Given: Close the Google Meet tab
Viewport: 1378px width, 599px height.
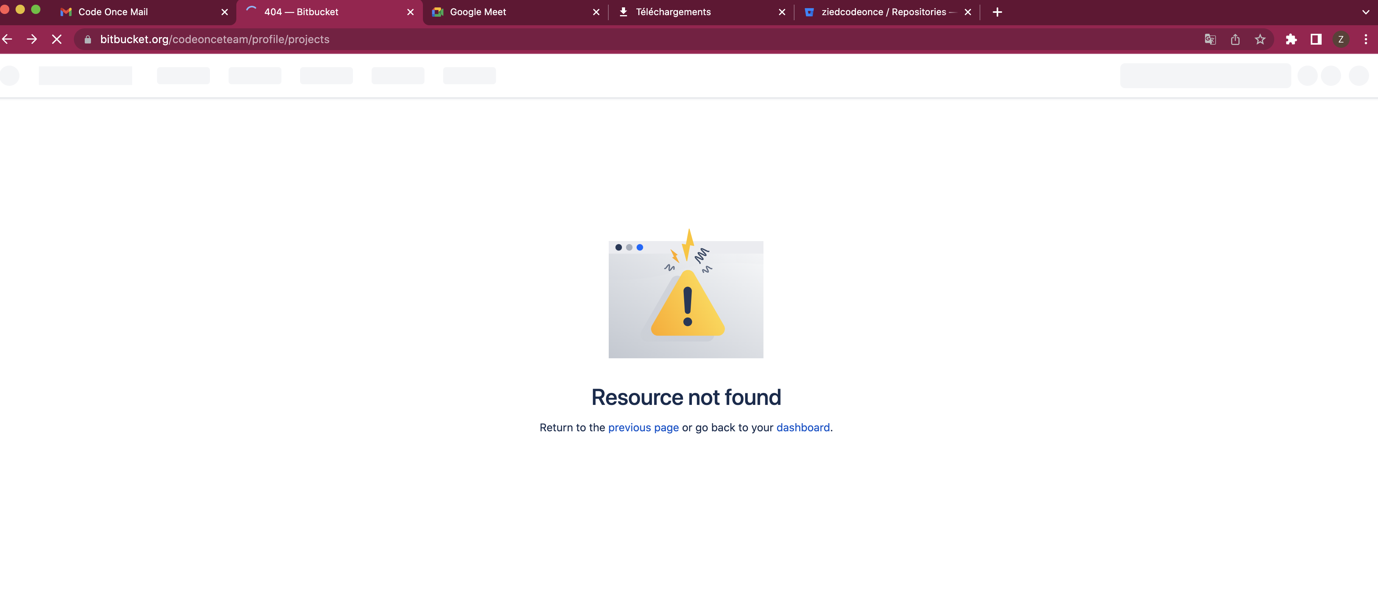Looking at the screenshot, I should point(596,12).
